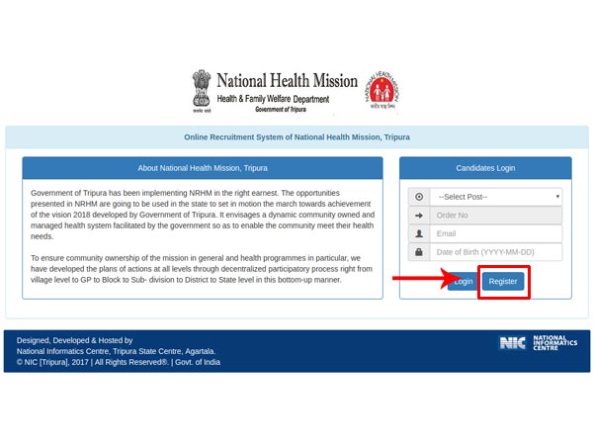593x445 pixels.
Task: Open the Select Post dropdown
Action: tap(496, 197)
